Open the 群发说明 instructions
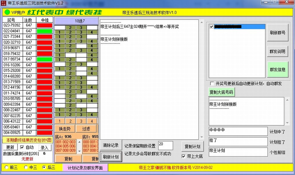Viewport: 295px width, 175px height. coord(278,51)
